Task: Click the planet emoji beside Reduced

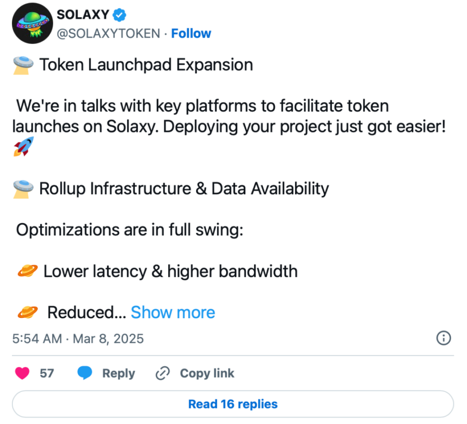Action: click(28, 312)
